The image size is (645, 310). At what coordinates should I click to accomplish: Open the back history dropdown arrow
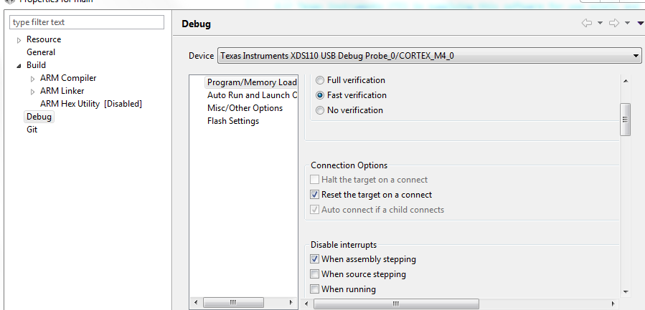601,24
